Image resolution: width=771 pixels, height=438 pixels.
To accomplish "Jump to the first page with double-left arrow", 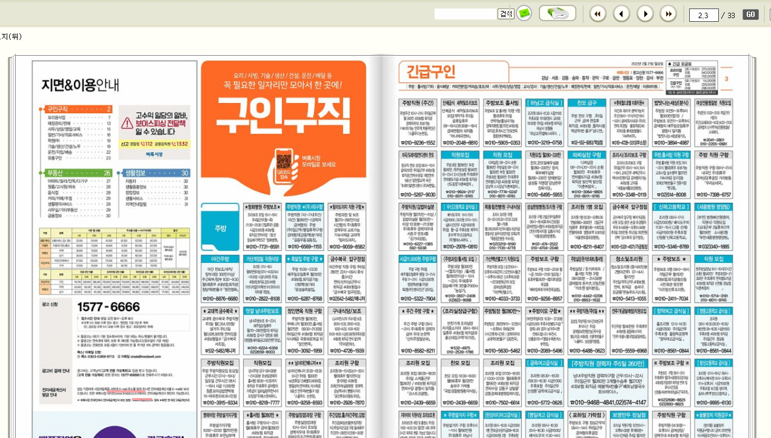I will pos(598,14).
